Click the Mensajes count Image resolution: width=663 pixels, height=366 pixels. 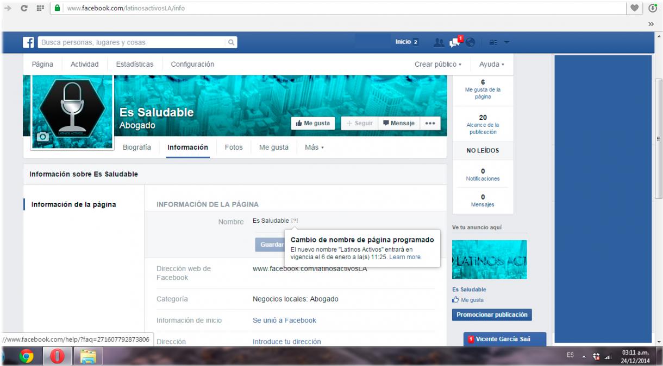(483, 201)
